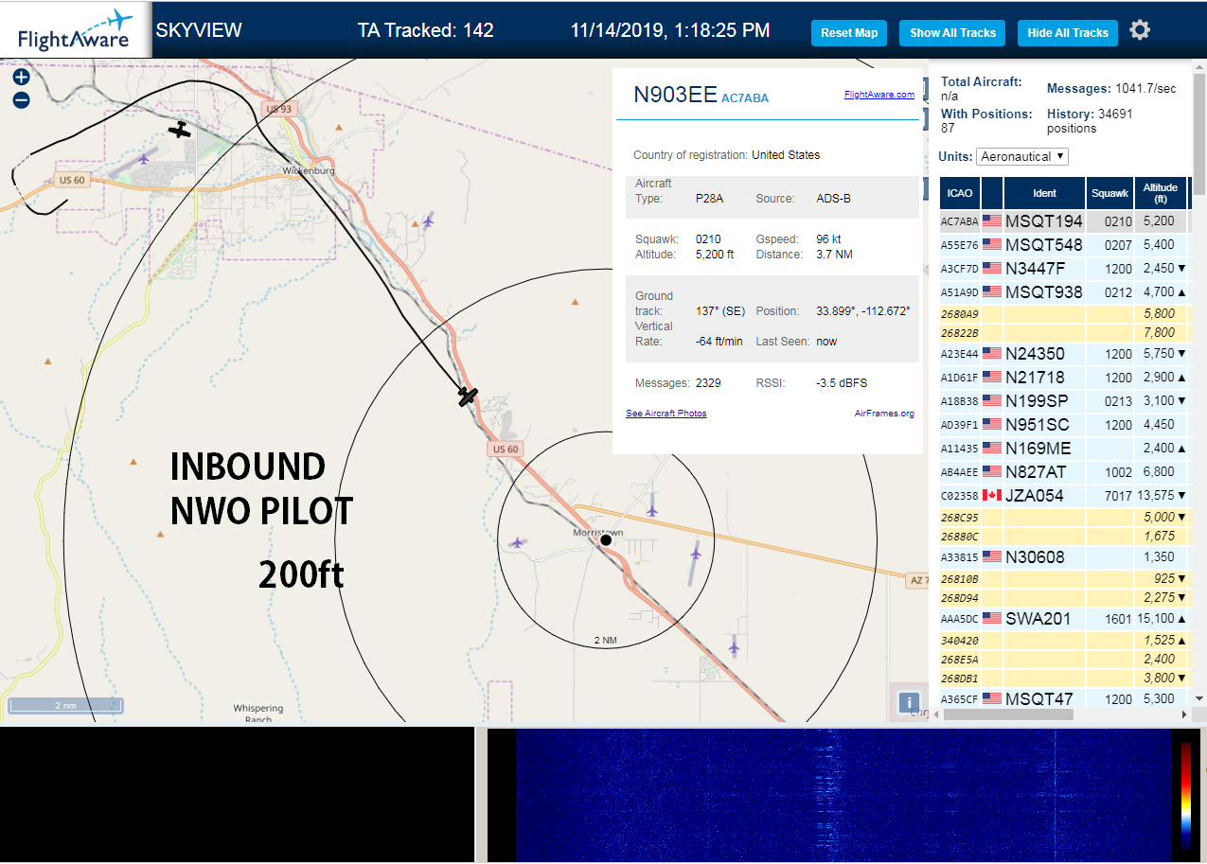
Task: Click the US flag in SWA201 row
Action: tap(992, 618)
